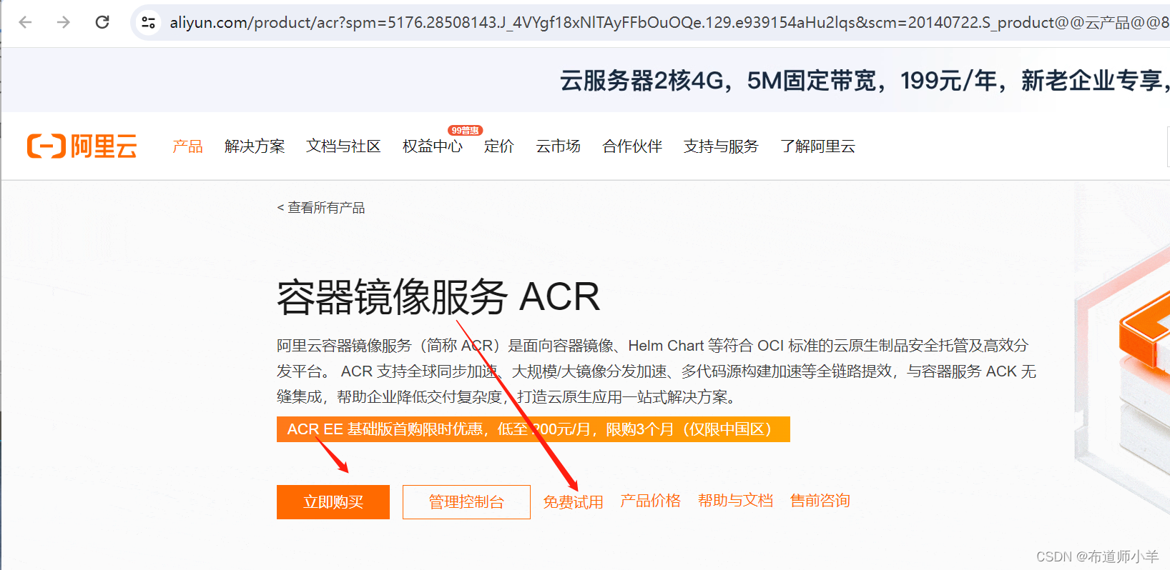
Task: Click the browser forward arrow
Action: point(64,22)
